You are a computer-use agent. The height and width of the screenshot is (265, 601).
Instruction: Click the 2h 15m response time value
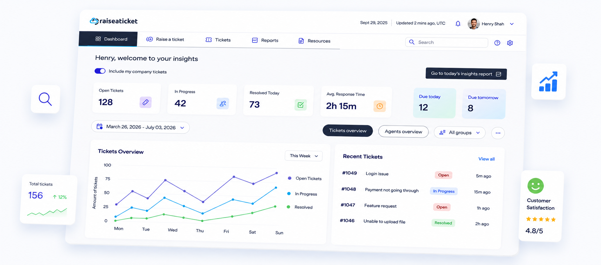pyautogui.click(x=341, y=106)
